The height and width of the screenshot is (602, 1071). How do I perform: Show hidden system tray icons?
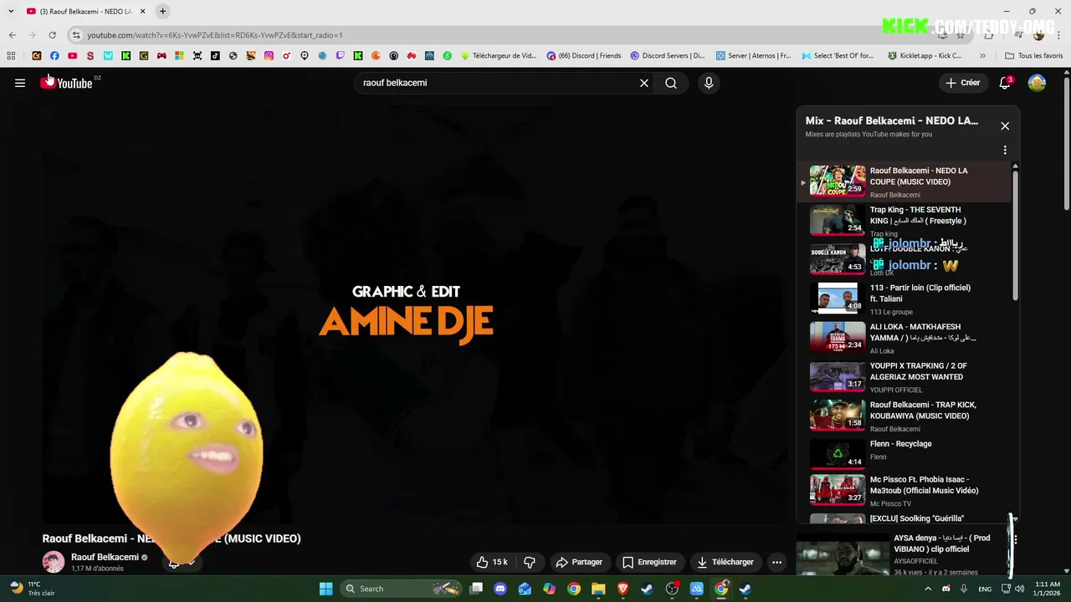[927, 589]
